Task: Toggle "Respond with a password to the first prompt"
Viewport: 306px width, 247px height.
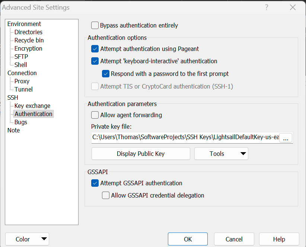Action: pos(105,74)
